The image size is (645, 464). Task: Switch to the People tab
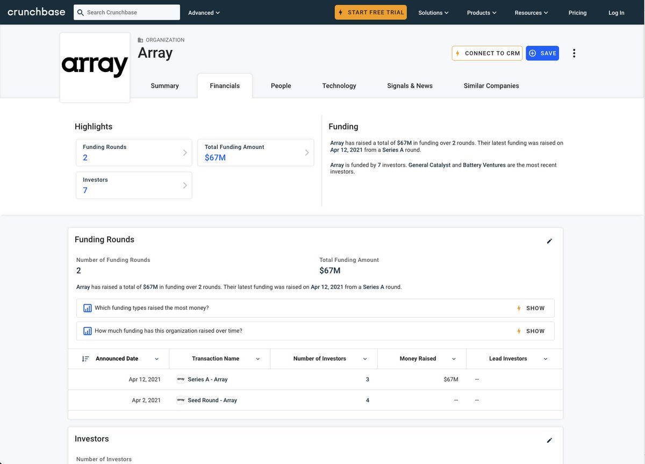[281, 85]
